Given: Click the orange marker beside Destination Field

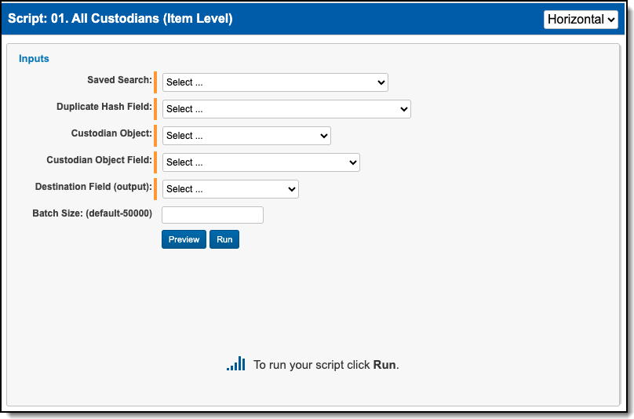Looking at the screenshot, I should pyautogui.click(x=155, y=189).
